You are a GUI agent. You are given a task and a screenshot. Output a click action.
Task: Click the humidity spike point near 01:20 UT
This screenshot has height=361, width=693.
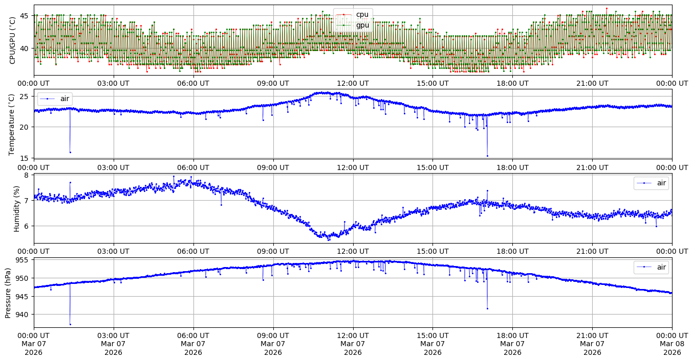pos(70,182)
